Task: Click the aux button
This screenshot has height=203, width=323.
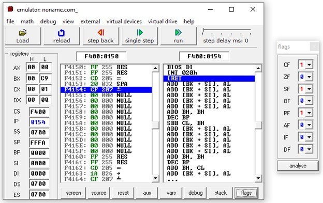Action: coord(147,193)
